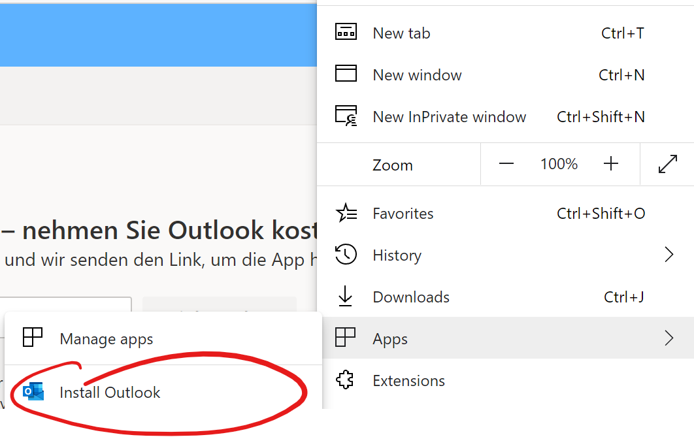Click the Extensions puzzle piece icon

point(345,380)
